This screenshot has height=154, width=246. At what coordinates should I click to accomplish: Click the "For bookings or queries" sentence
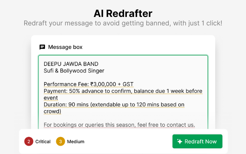pyautogui.click(x=119, y=125)
